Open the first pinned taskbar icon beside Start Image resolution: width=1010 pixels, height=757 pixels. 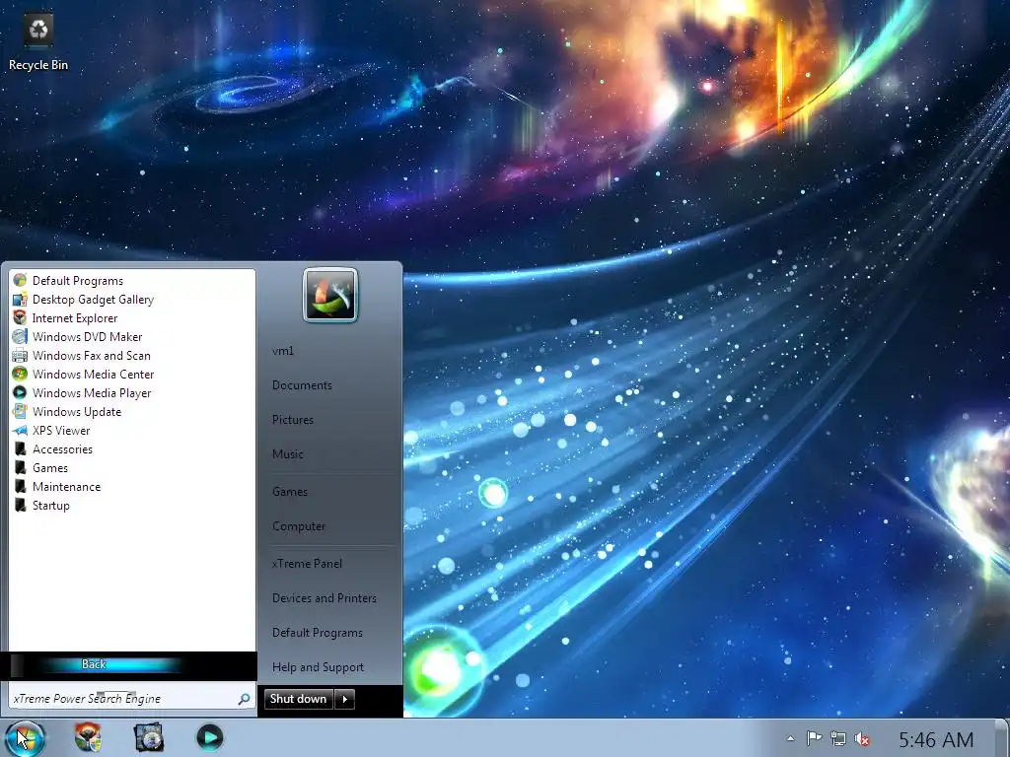(x=88, y=737)
